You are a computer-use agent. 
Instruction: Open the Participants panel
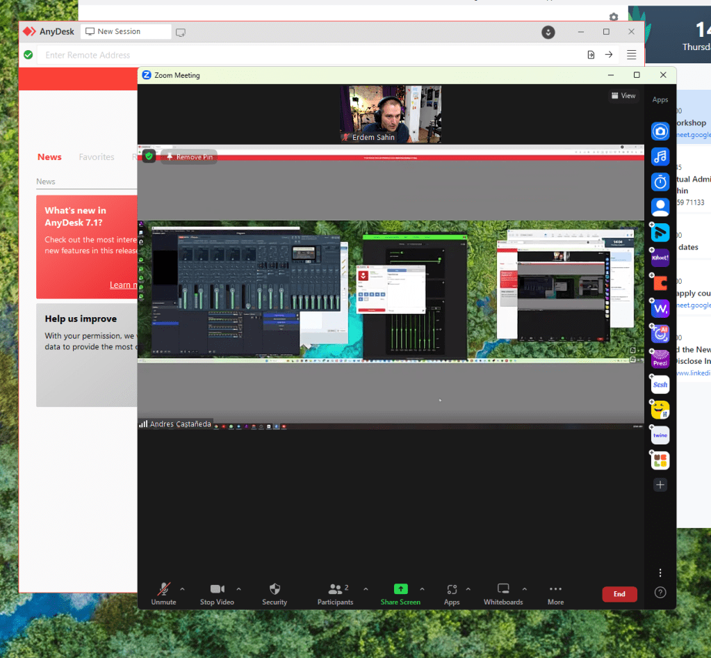coord(335,594)
